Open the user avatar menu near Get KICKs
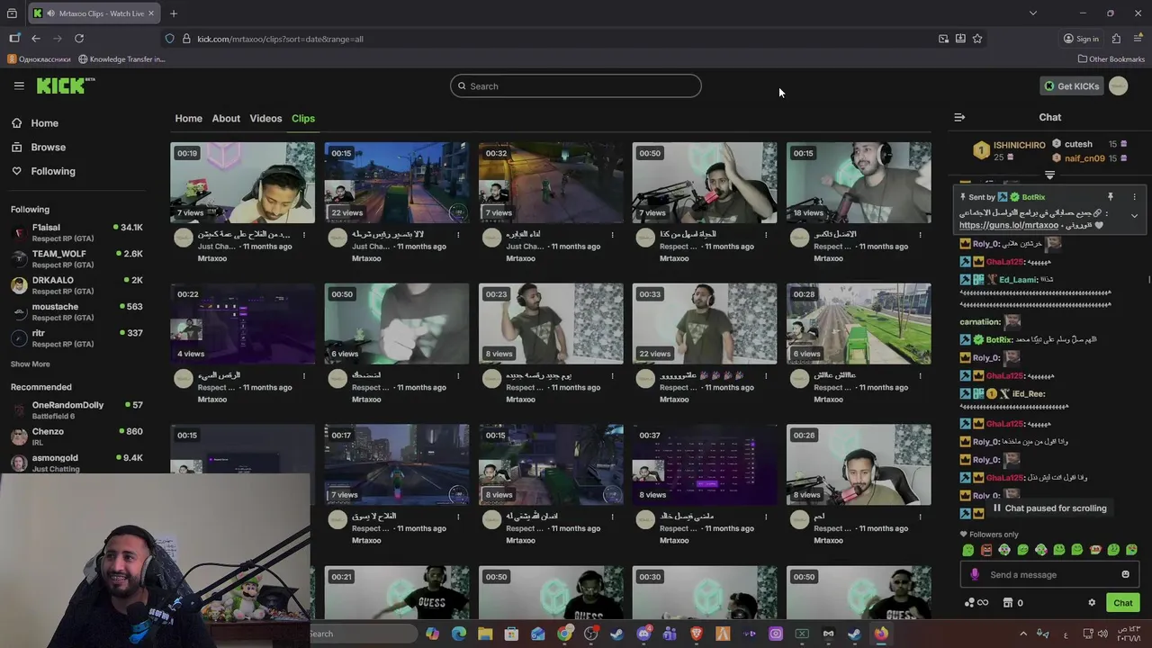1152x648 pixels. coord(1119,85)
